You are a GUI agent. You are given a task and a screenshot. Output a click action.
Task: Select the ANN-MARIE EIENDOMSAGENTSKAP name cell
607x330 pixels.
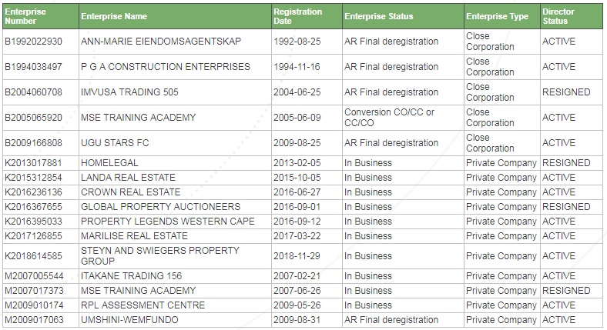point(161,42)
